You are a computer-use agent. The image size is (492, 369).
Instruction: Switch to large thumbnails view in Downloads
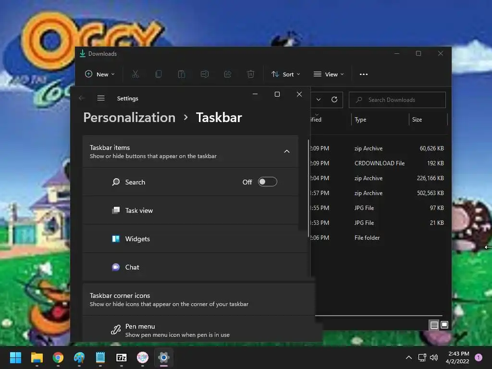[444, 325]
